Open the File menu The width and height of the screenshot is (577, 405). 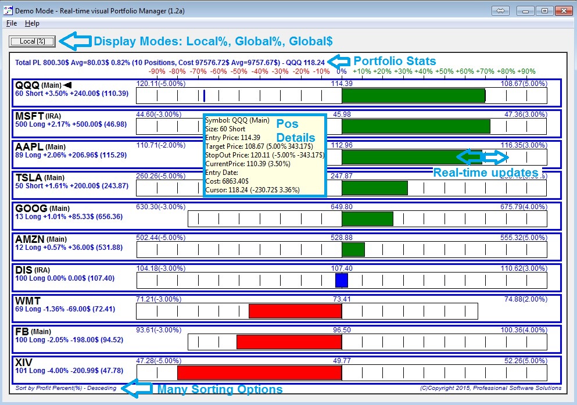[12, 23]
